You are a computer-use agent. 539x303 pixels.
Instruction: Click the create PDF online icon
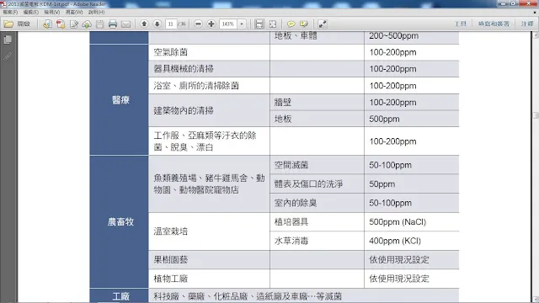[x=47, y=24]
